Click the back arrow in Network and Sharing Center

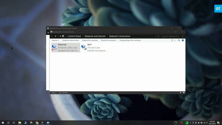pyautogui.click(x=48, y=32)
